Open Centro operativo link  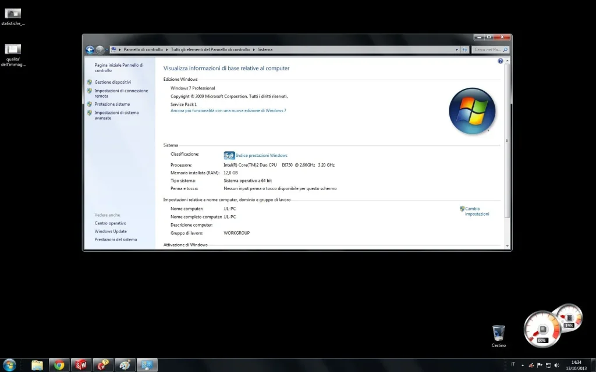[x=110, y=223]
